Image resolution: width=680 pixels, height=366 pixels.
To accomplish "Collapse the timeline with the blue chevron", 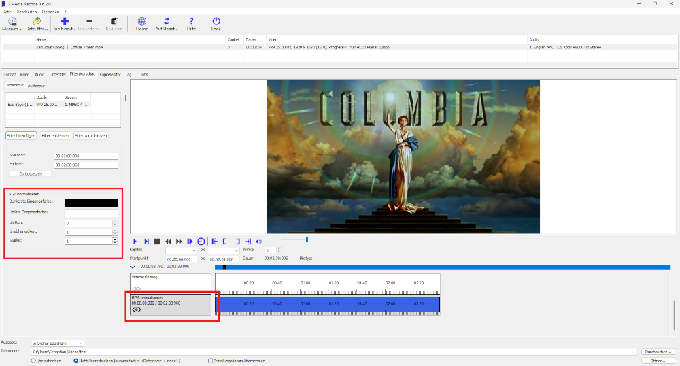I will coord(133,267).
